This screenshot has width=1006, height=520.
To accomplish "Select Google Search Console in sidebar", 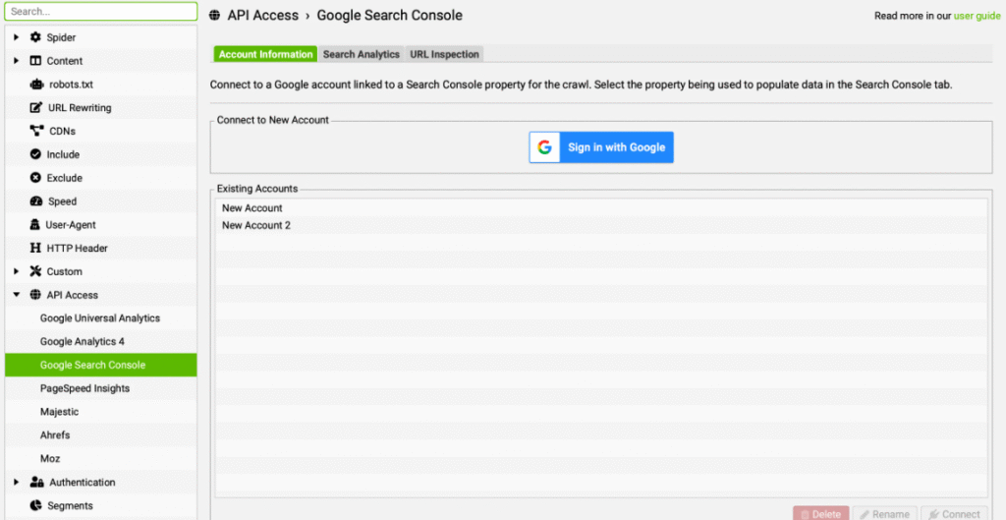I will [101, 365].
